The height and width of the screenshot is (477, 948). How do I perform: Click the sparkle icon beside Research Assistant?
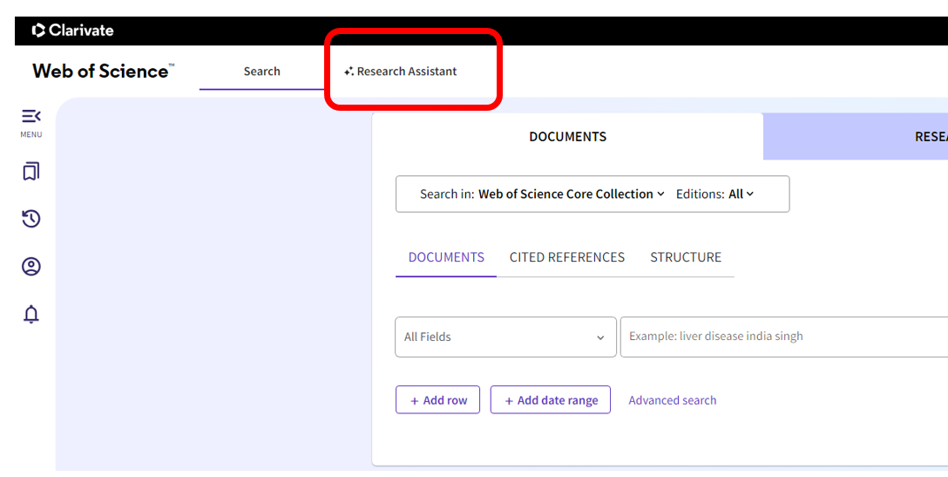(x=349, y=72)
